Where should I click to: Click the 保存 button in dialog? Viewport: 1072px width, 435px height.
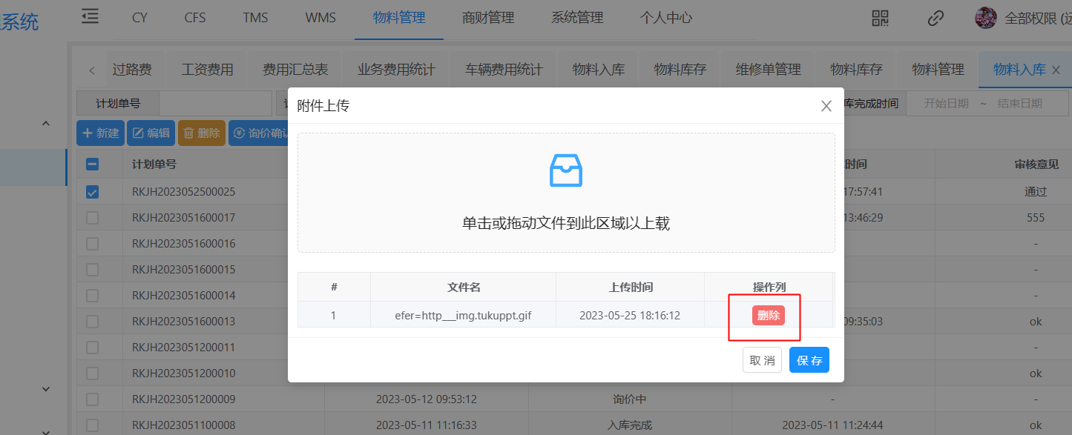(x=809, y=360)
